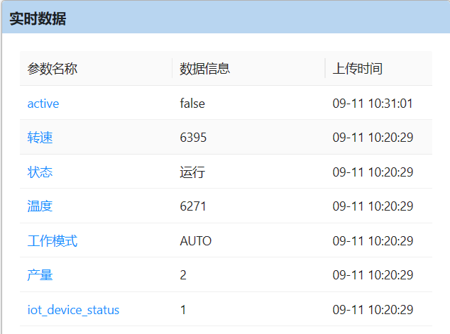Click the 上传时间 column header
The width and height of the screenshot is (450, 334).
(358, 69)
